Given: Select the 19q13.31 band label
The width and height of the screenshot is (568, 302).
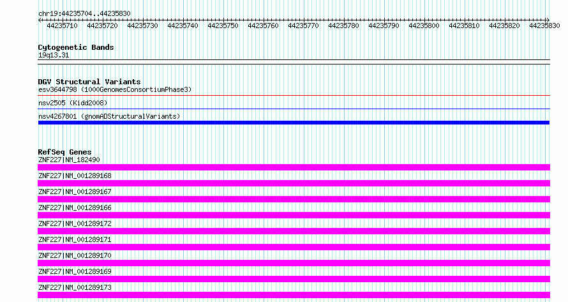Looking at the screenshot, I should click(x=54, y=55).
